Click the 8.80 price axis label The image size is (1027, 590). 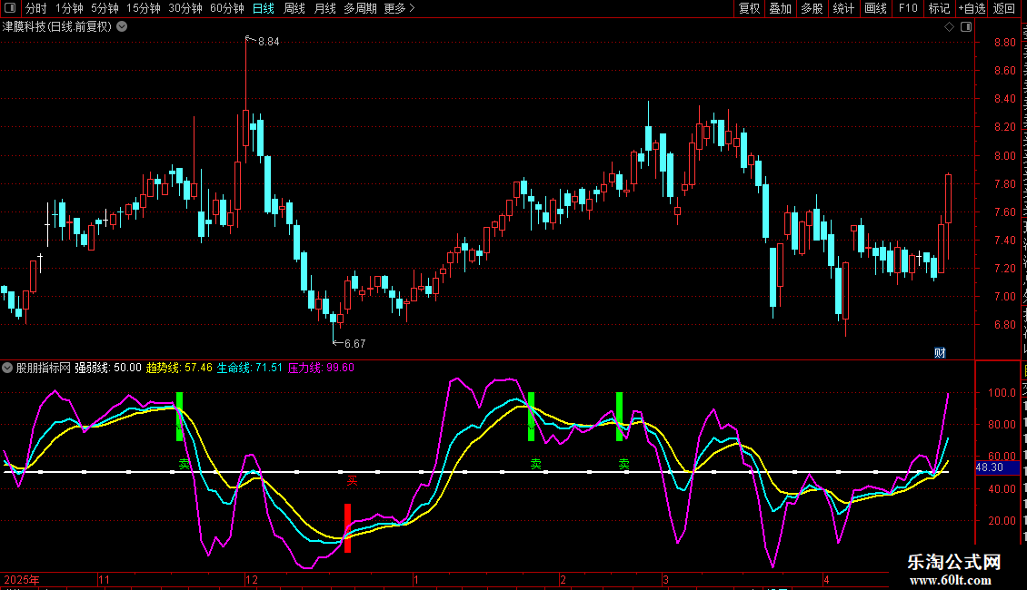coord(1004,43)
